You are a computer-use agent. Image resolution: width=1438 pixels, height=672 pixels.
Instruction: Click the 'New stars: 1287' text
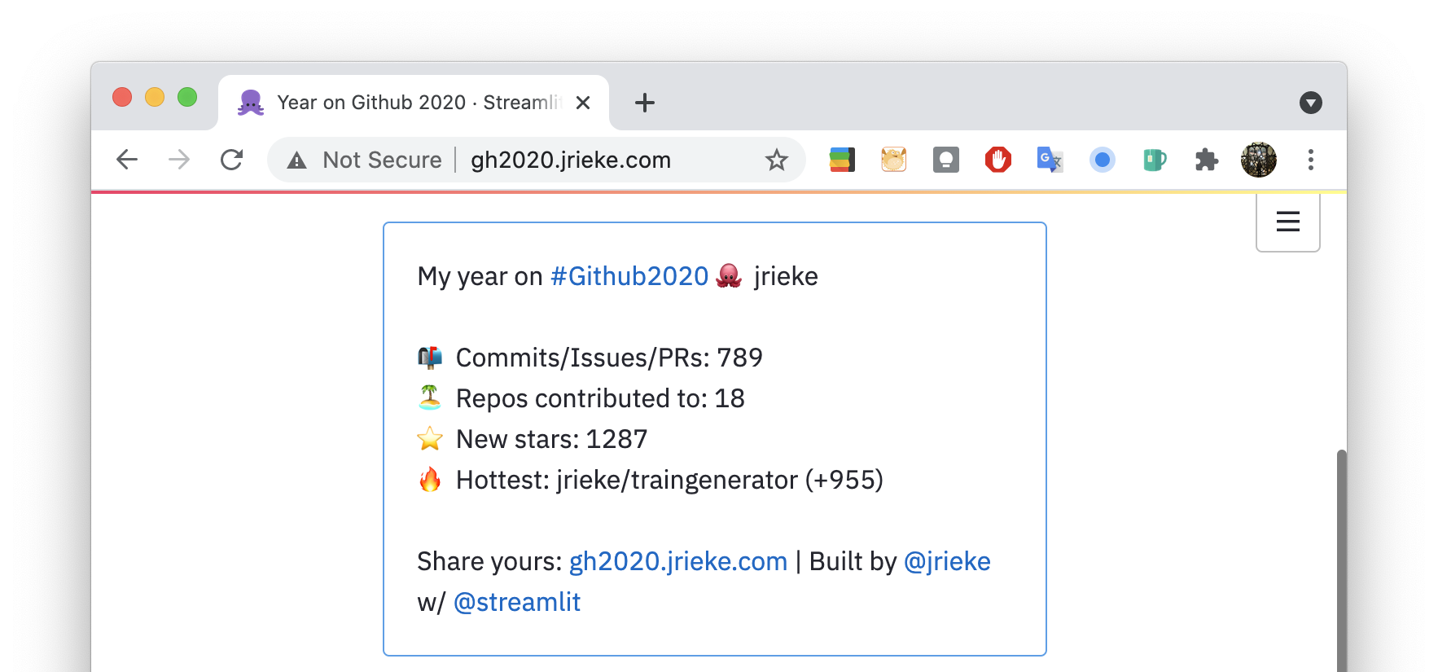click(551, 439)
